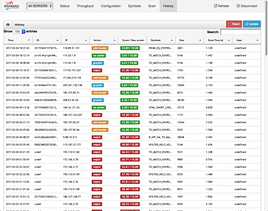Sort by the Time column

(x=18, y=40)
